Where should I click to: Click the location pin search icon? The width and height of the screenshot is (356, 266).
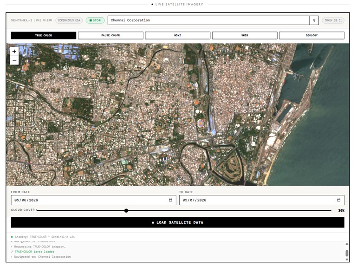314,20
